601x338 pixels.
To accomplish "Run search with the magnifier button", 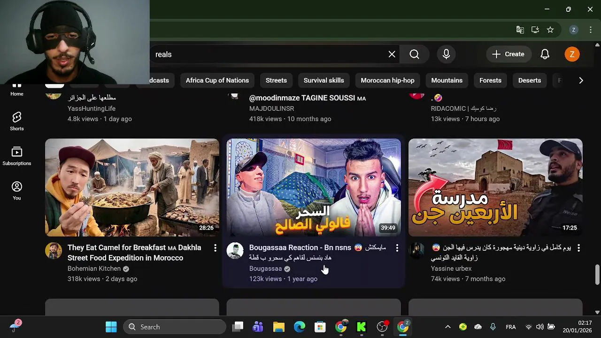I will tap(414, 54).
